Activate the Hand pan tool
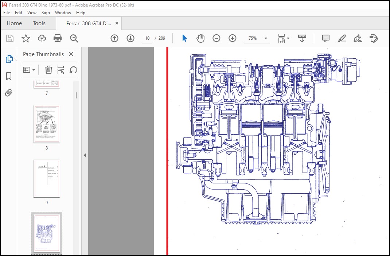This screenshot has height=256, width=390. point(200,38)
